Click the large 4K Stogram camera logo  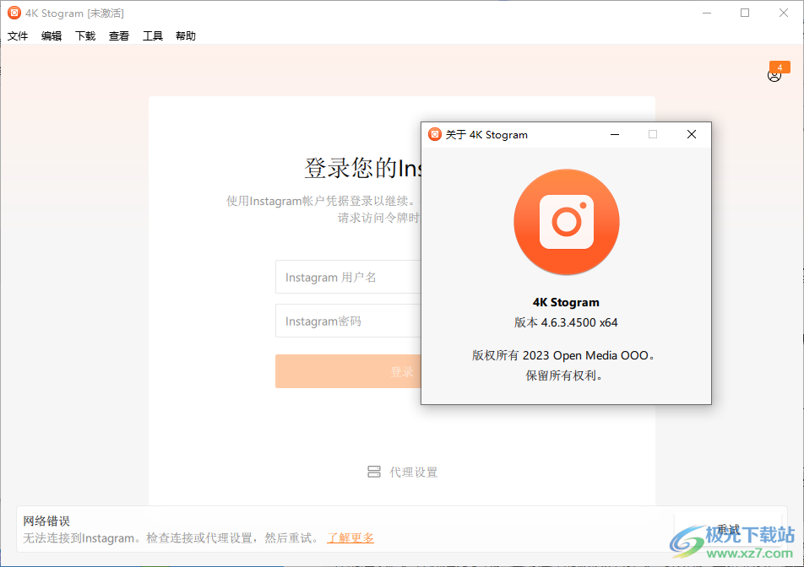(x=567, y=222)
